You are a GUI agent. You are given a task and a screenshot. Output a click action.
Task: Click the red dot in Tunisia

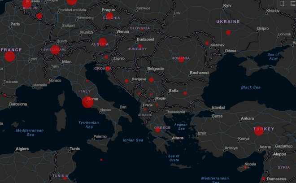click(65, 178)
